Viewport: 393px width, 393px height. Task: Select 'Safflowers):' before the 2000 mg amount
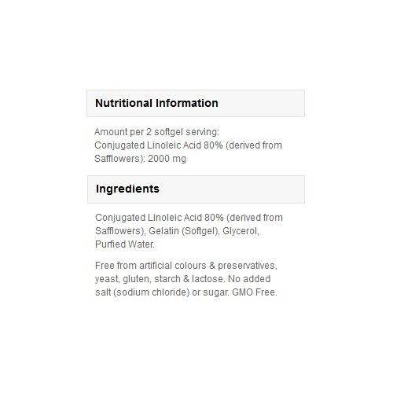click(120, 159)
